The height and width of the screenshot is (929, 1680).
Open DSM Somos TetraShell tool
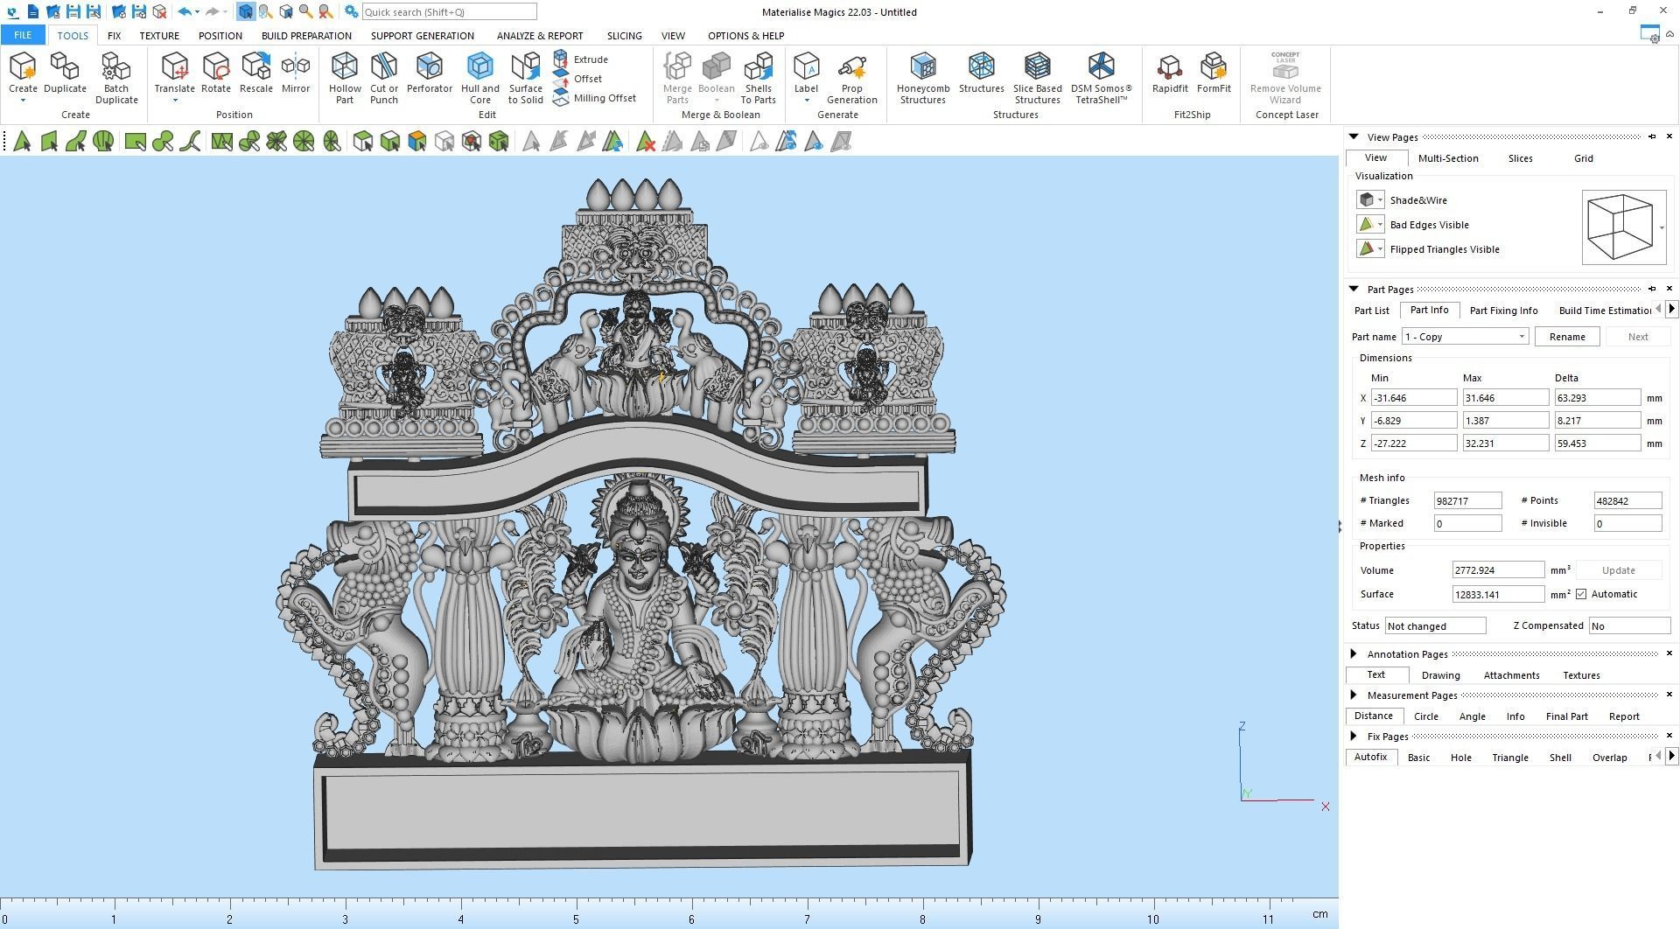[x=1101, y=78]
